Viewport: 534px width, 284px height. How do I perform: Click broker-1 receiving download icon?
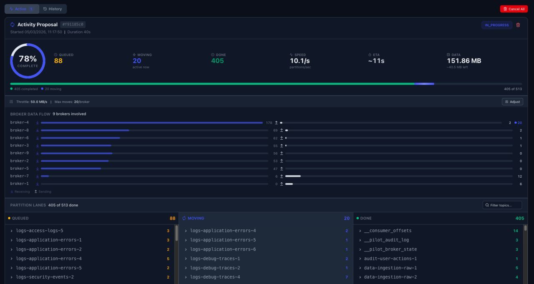(37, 184)
